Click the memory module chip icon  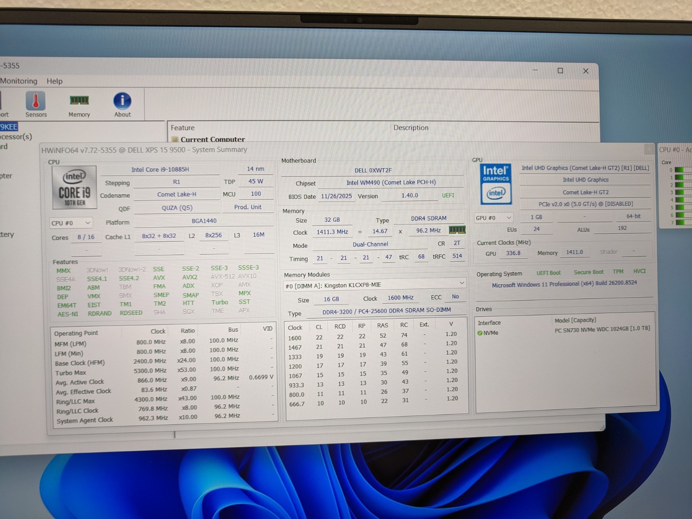457,230
